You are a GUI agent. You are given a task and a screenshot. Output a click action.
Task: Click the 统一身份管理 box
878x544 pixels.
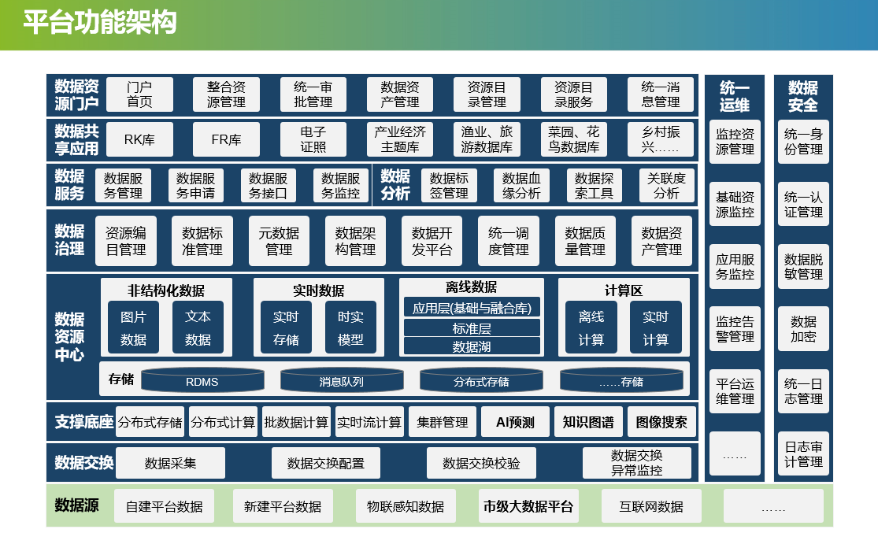point(803,142)
